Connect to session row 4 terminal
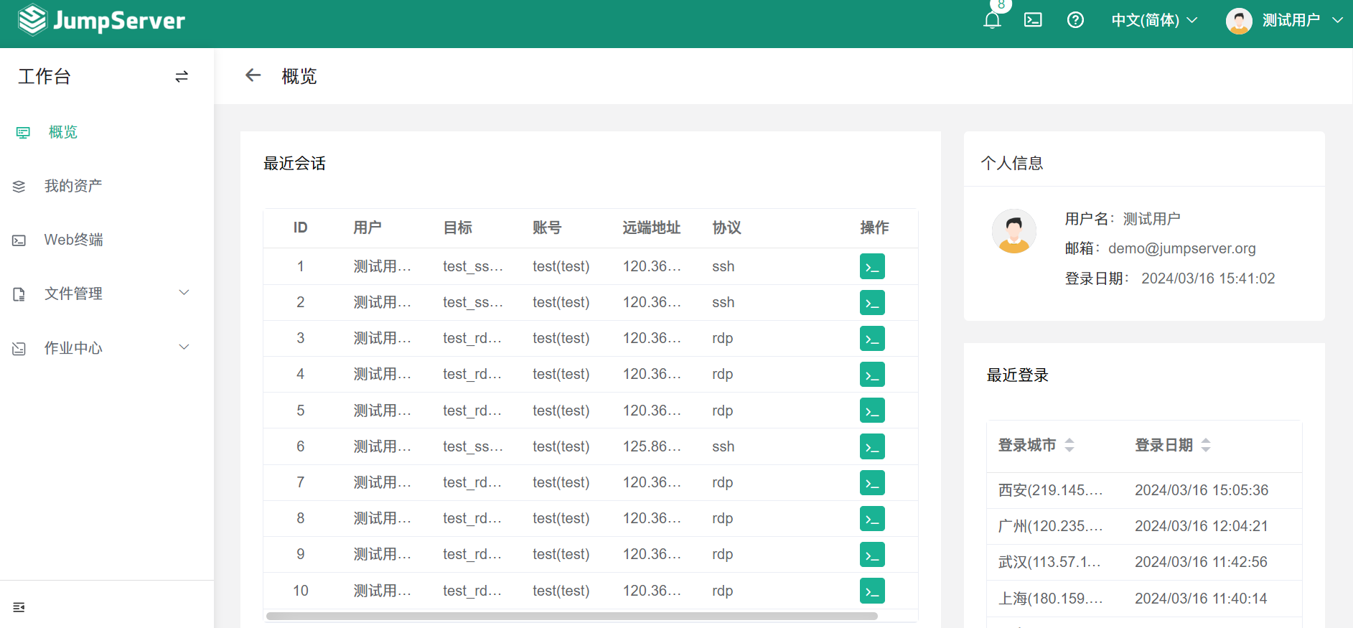 (872, 374)
